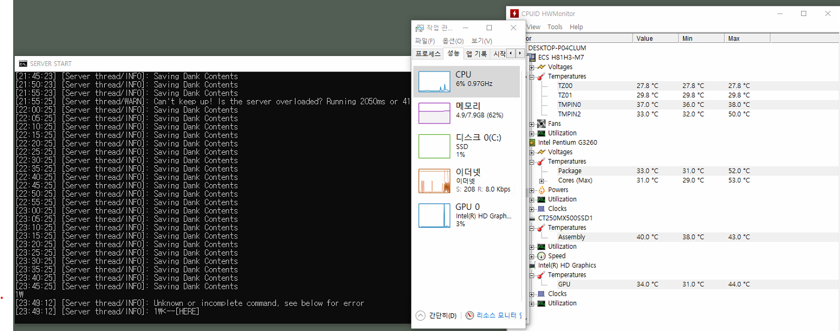Click the drive icon beside CT250MX500SSD1
Screen dimensions: 840x331
[x=532, y=218]
